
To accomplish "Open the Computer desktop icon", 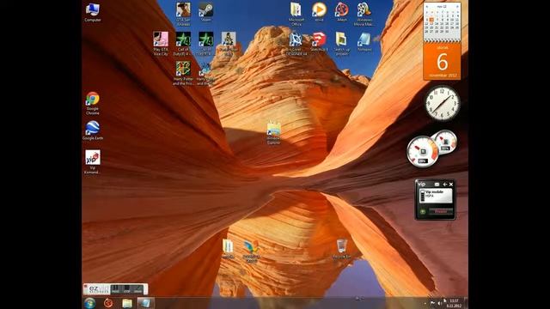I will pyautogui.click(x=93, y=13).
